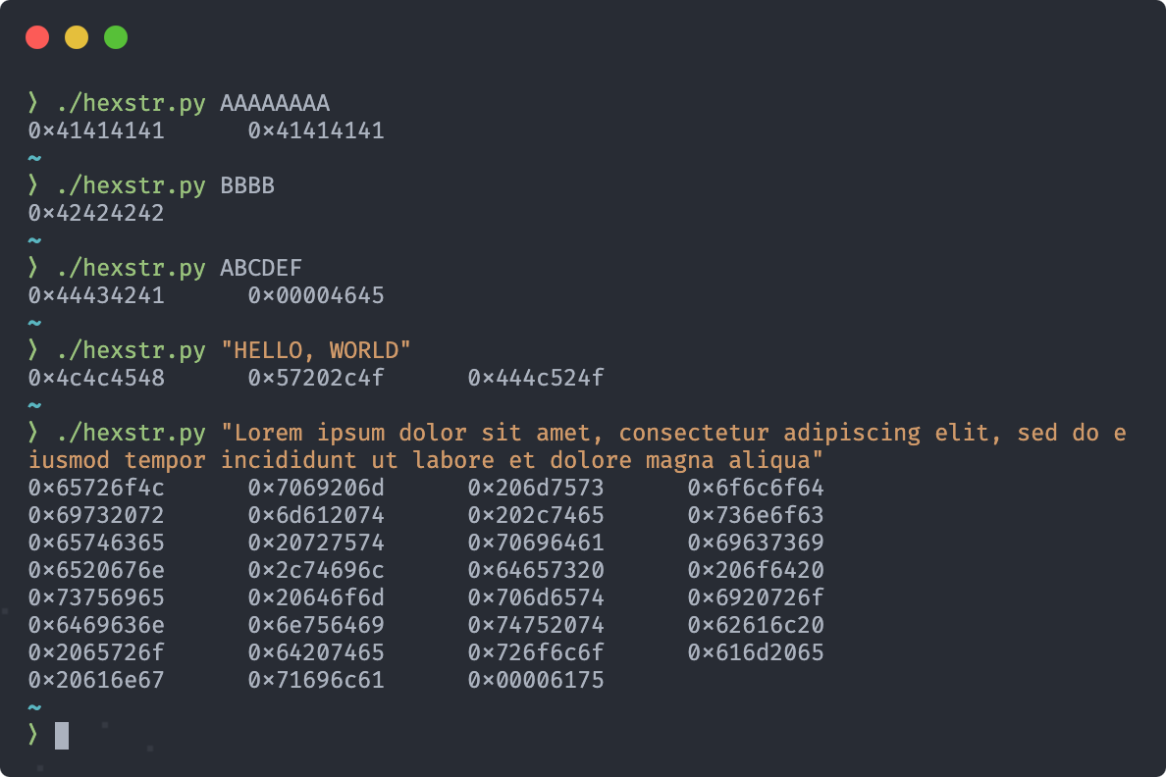Click the 0x736e6f63 hex value
This screenshot has height=777, width=1166.
756,515
